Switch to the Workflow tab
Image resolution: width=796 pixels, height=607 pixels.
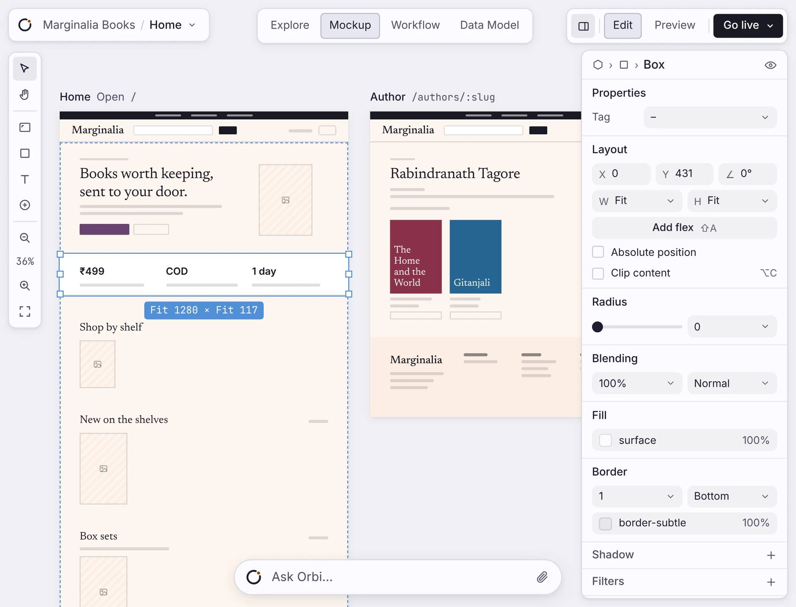(x=415, y=25)
